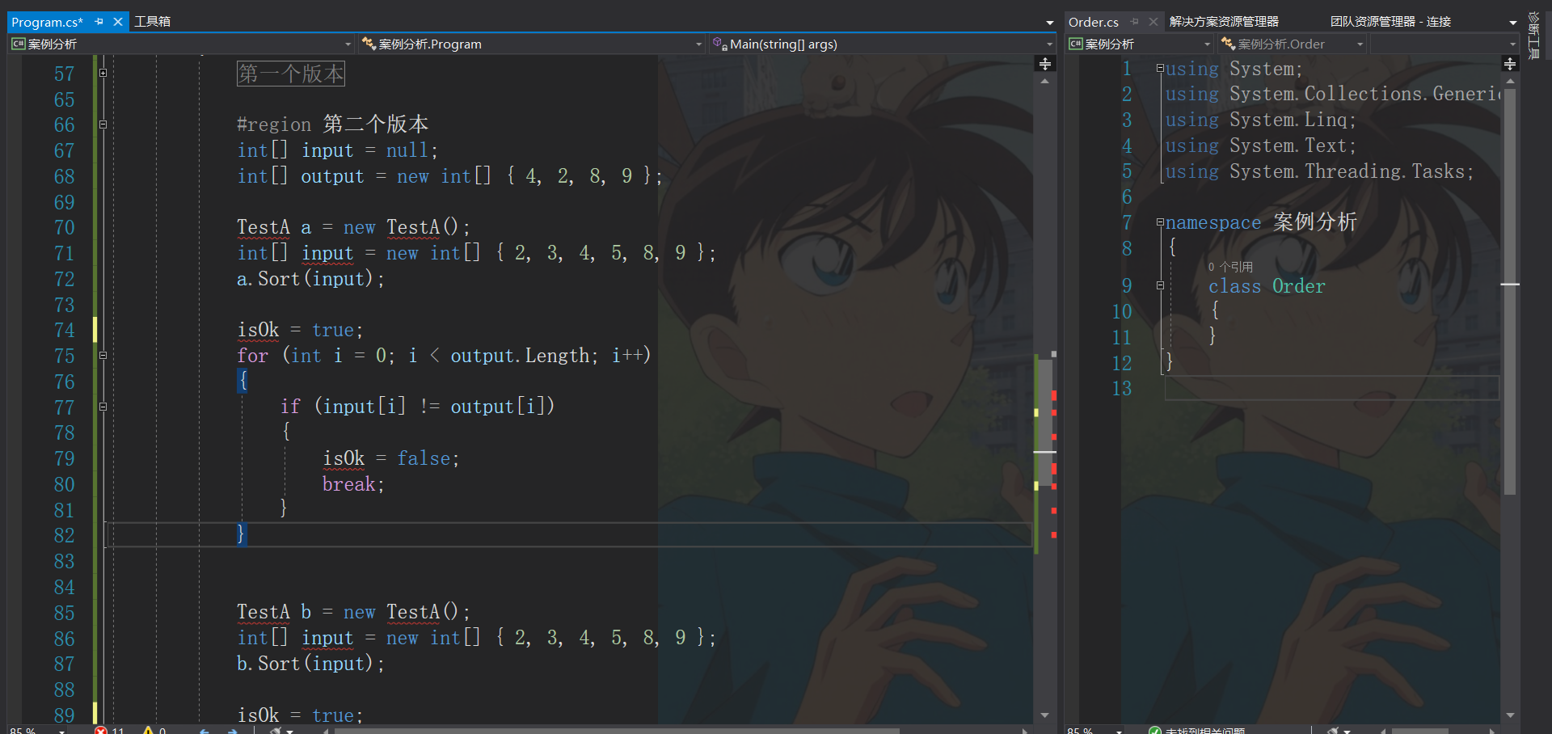Open the 案例分析 project dropdown in Program.cs
1552x734 pixels.
point(182,44)
